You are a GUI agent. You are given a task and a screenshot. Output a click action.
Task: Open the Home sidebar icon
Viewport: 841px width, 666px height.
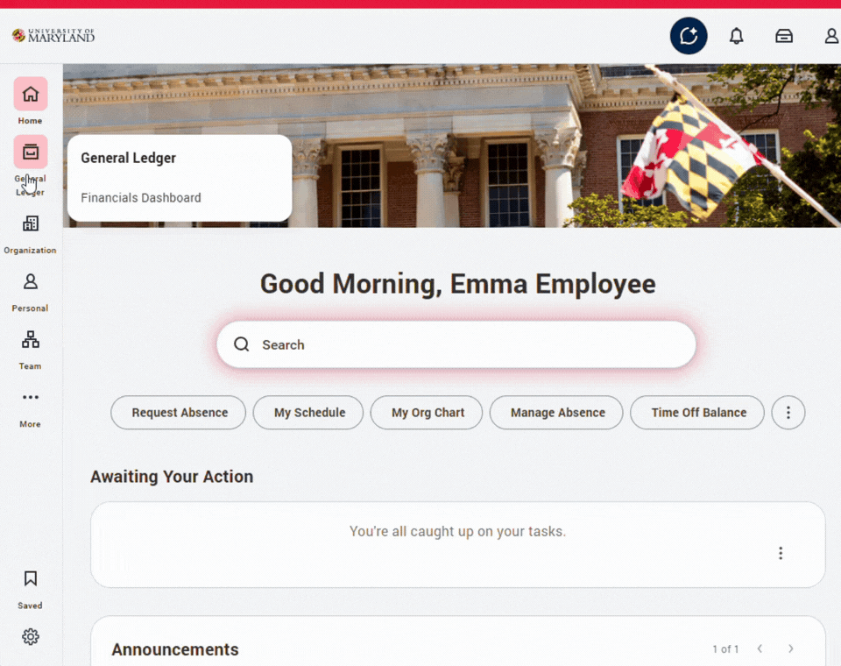31,95
